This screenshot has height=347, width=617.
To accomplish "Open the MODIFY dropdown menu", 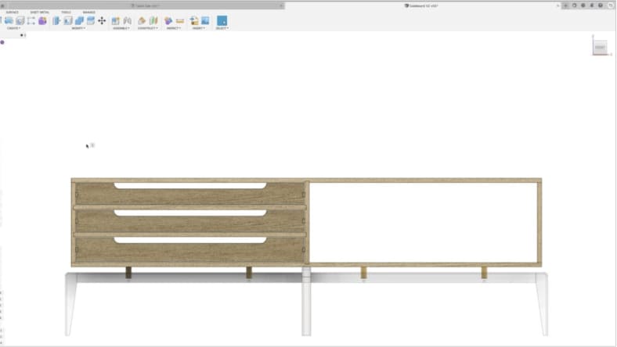I will [x=78, y=28].
